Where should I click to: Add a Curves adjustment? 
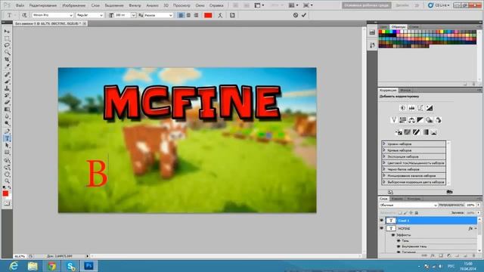(x=420, y=108)
